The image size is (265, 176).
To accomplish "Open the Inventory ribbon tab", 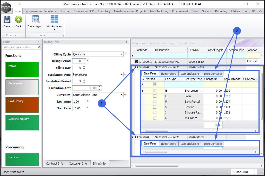I will click(x=104, y=11).
